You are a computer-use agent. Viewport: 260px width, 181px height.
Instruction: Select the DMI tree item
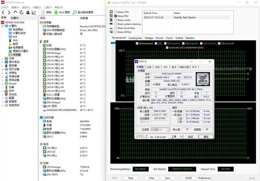tap(13, 37)
